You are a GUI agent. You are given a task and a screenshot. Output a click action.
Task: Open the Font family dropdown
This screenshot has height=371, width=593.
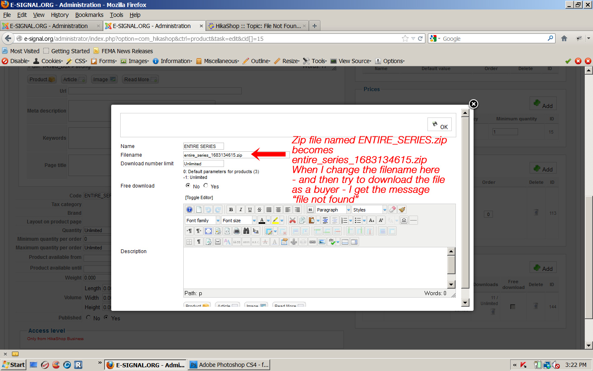pos(203,221)
